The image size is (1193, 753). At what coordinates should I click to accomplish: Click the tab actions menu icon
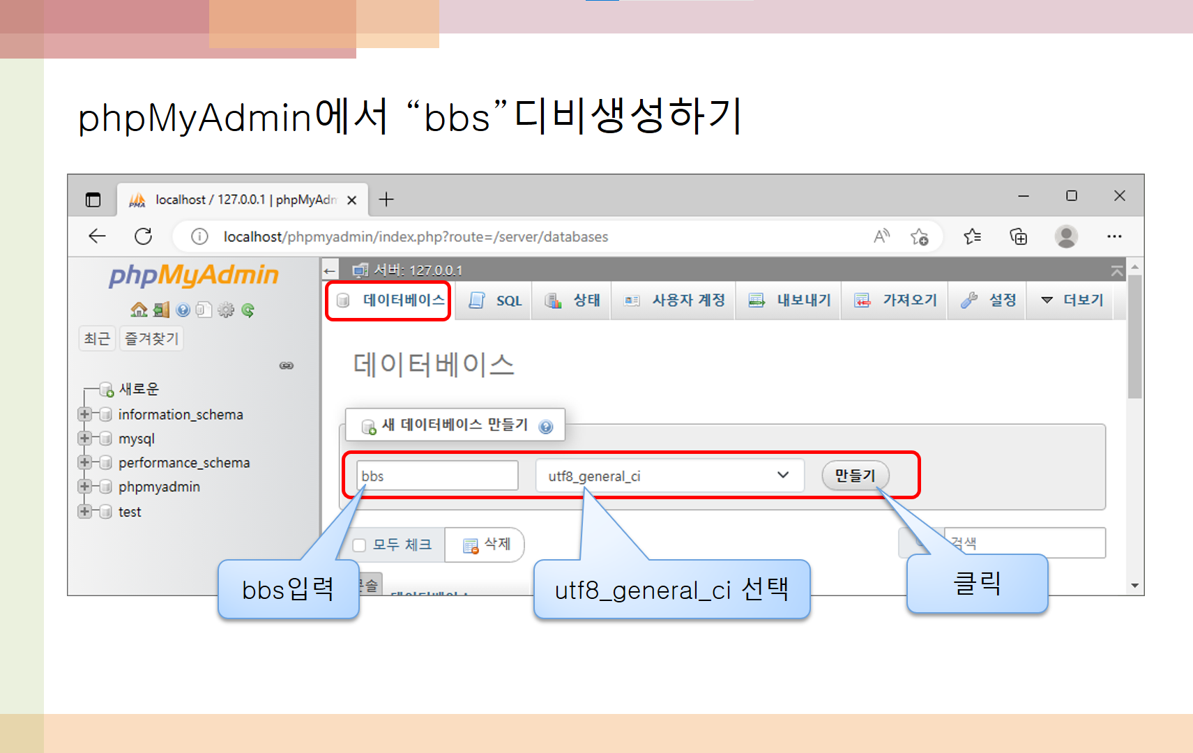point(93,200)
